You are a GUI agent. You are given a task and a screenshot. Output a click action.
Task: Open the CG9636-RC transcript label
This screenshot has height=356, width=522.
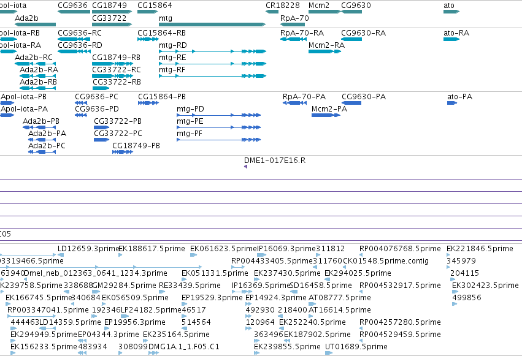(80, 33)
